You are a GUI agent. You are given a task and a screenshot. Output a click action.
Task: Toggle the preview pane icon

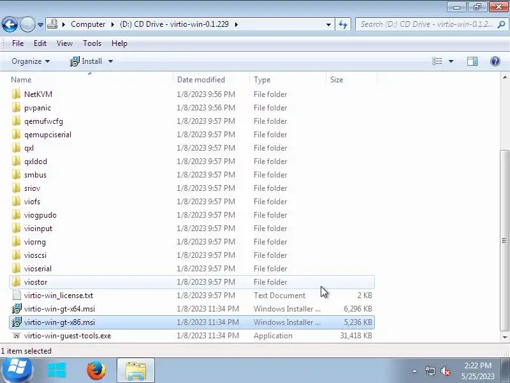coord(472,61)
